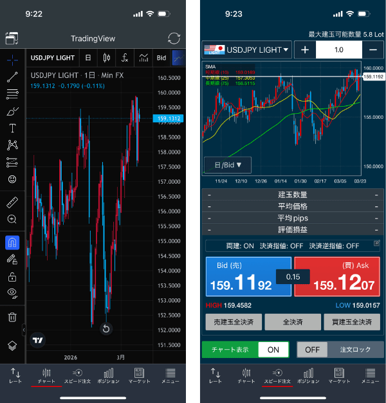Tap the 売建玉全決済 button
Image resolution: width=386 pixels, height=403 pixels.
click(234, 322)
